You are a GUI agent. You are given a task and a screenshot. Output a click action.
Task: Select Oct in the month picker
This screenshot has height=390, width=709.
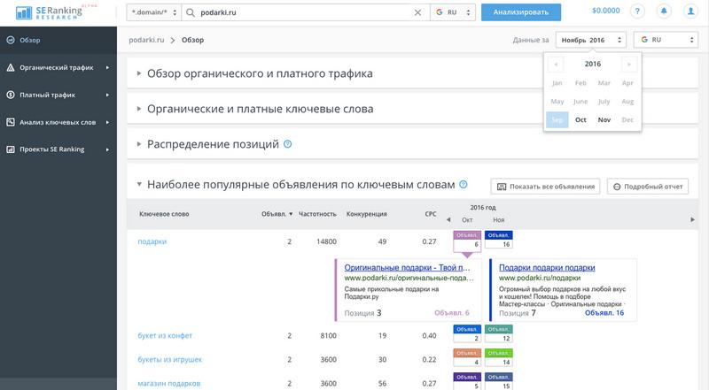[x=580, y=119]
